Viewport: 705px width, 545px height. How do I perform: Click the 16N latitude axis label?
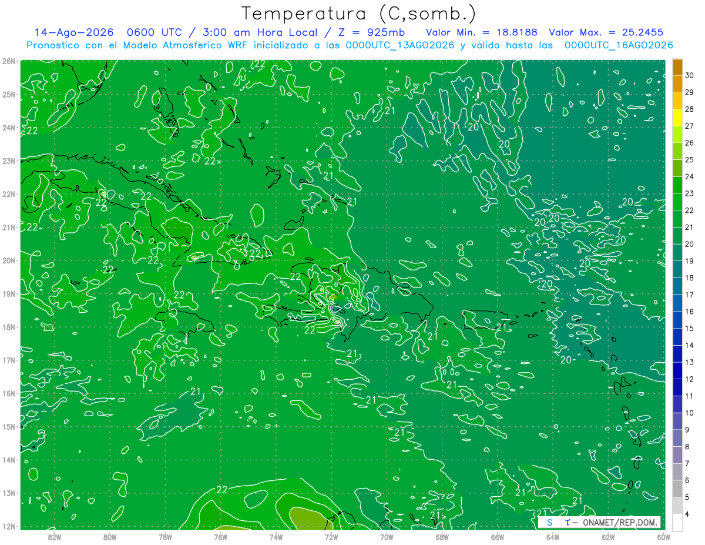click(x=8, y=393)
